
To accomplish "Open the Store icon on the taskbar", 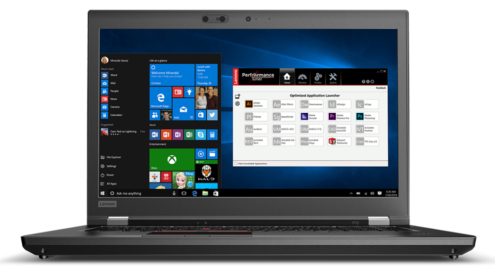I will pyautogui.click(x=216, y=193).
